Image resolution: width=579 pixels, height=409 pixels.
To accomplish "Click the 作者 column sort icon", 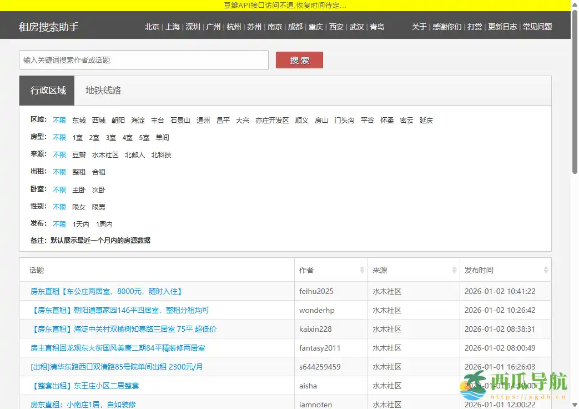I will 362,270.
